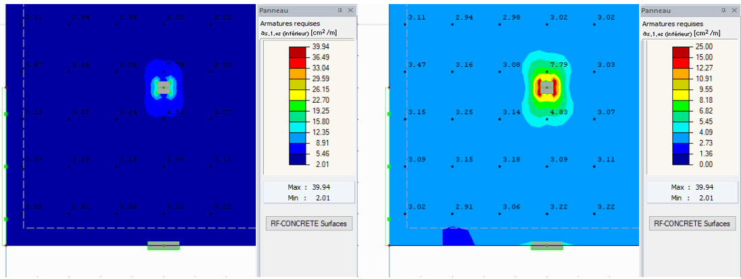This screenshot has height=279, width=741.
Task: Click the dark red swatch beside 25.00
Action: click(680, 52)
